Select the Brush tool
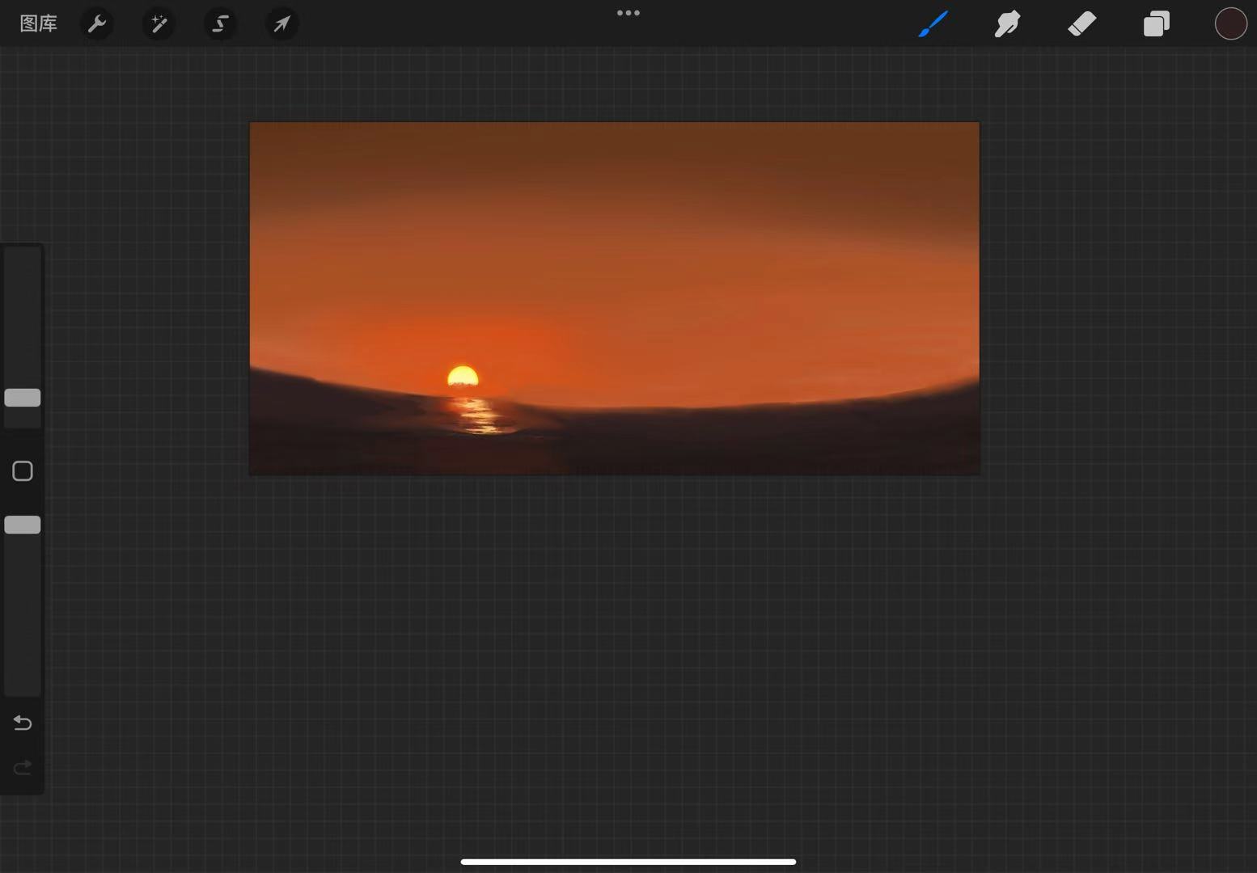1257x873 pixels. [933, 23]
